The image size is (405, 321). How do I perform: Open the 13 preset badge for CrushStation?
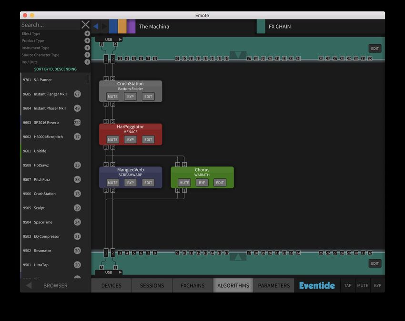coord(77,194)
